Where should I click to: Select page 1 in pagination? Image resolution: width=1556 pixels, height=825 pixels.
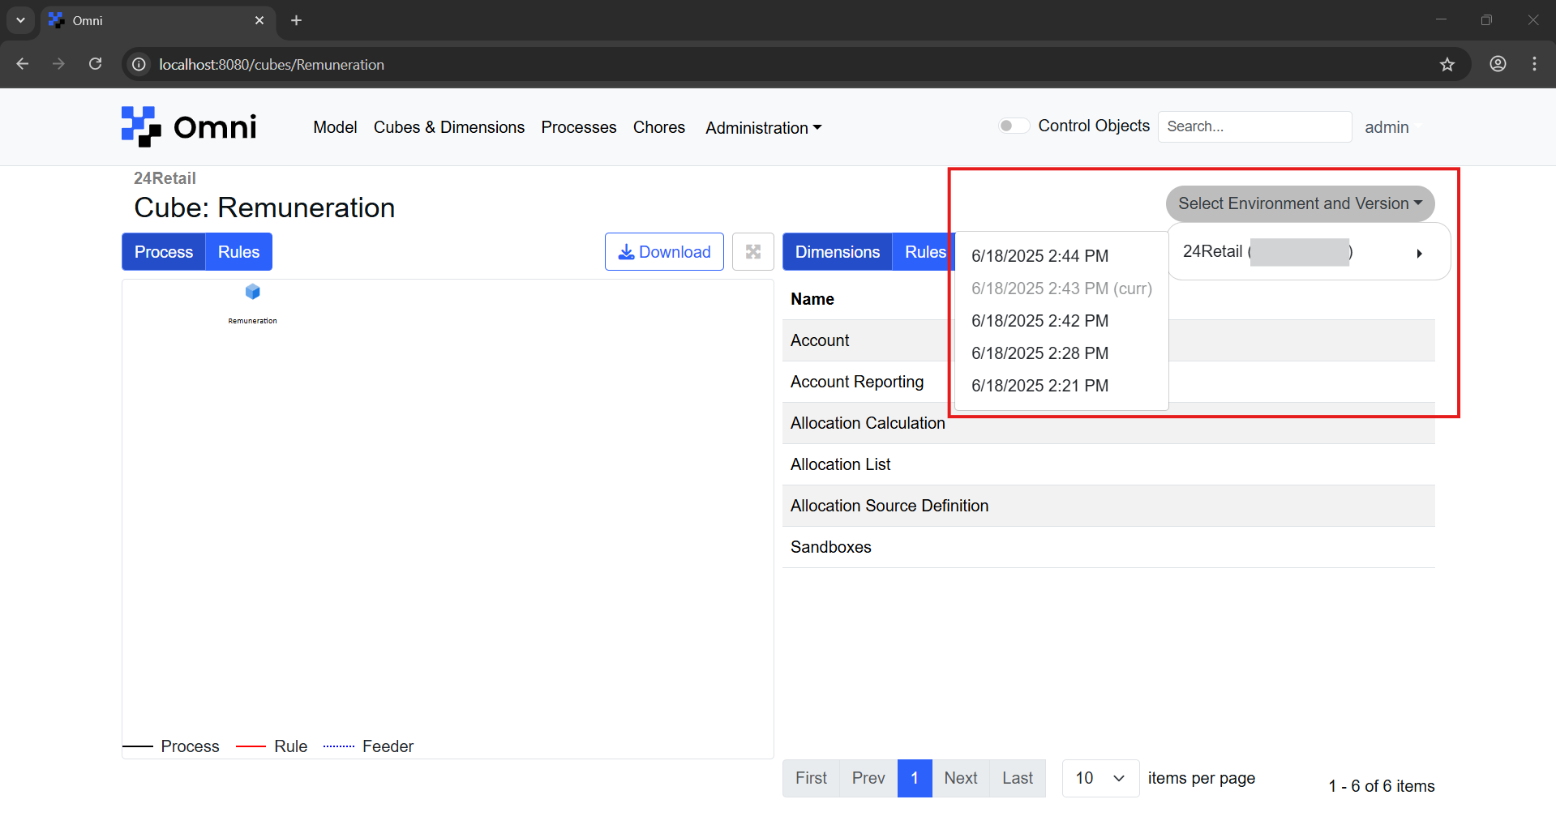tap(915, 778)
